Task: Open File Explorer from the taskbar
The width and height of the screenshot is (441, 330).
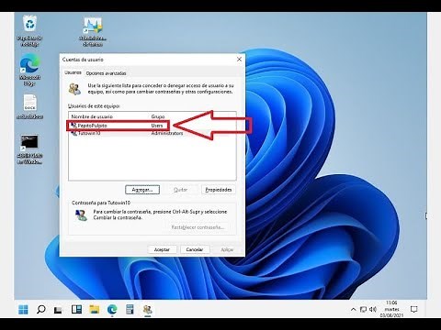Action: click(95, 310)
